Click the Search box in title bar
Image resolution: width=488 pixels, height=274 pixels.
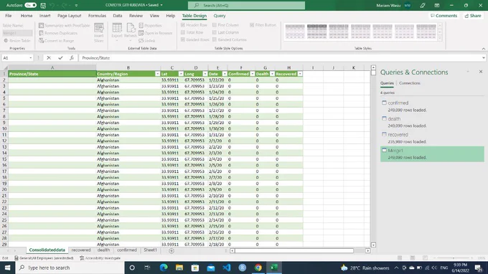(246, 5)
